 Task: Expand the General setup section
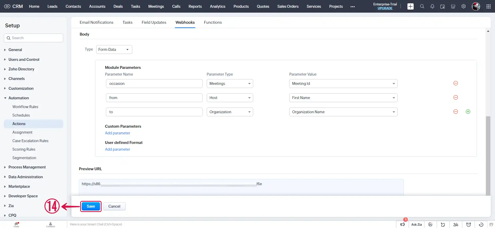(15, 50)
